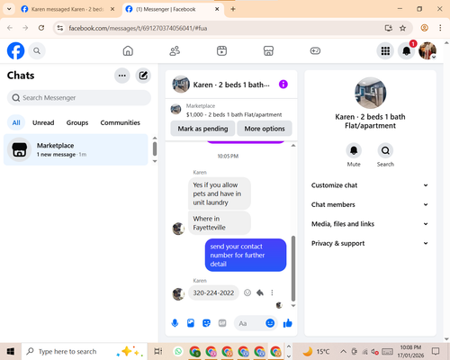Open the Karen 2 beds 1 bath header

pyautogui.click(x=231, y=85)
